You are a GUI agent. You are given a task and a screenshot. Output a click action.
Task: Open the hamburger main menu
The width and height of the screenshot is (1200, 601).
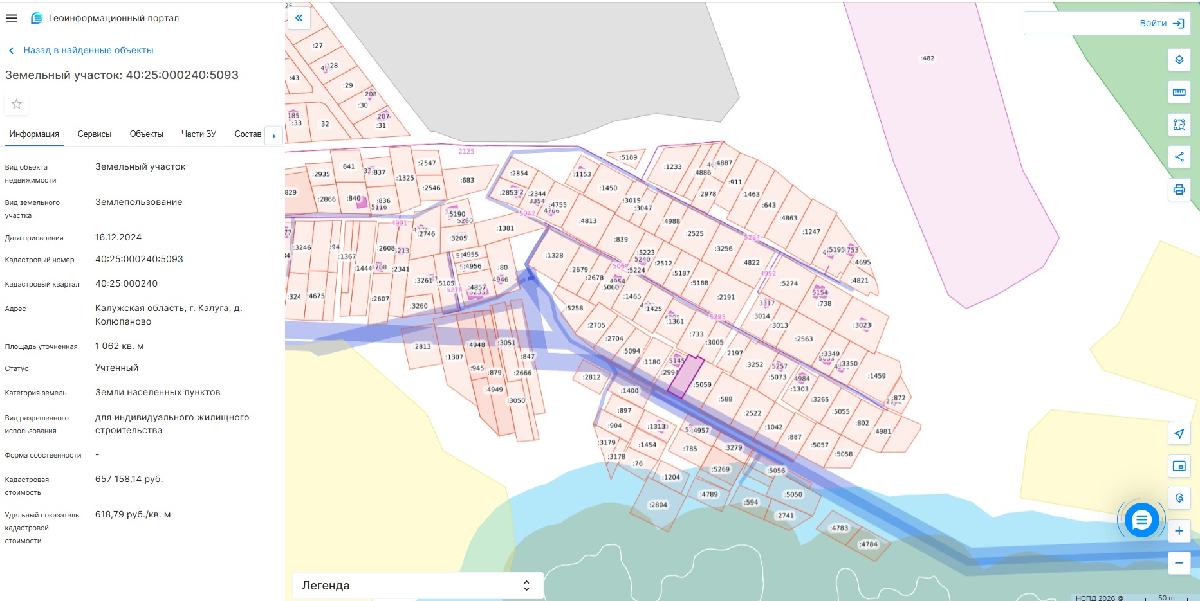coord(12,18)
